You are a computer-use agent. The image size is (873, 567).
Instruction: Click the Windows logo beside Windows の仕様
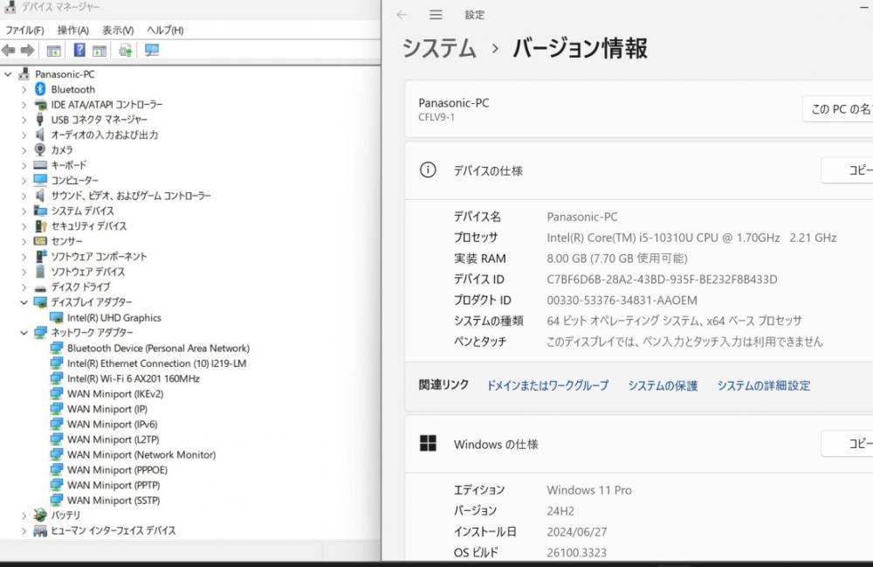click(428, 443)
